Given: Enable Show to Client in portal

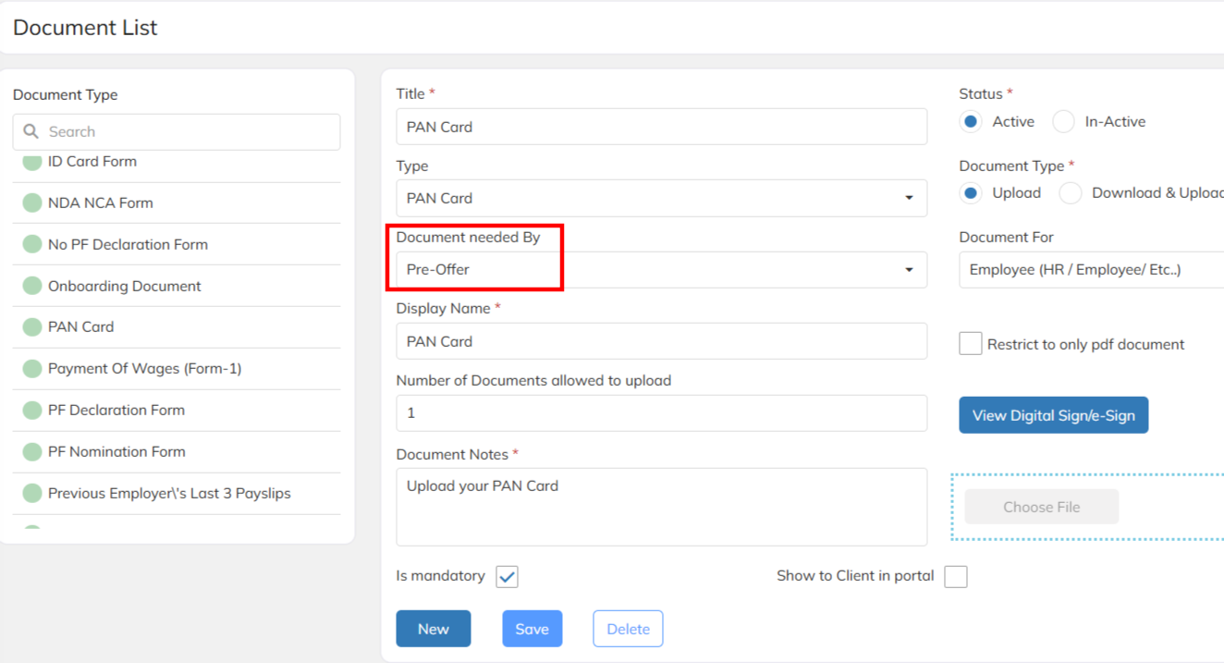Looking at the screenshot, I should 956,576.
